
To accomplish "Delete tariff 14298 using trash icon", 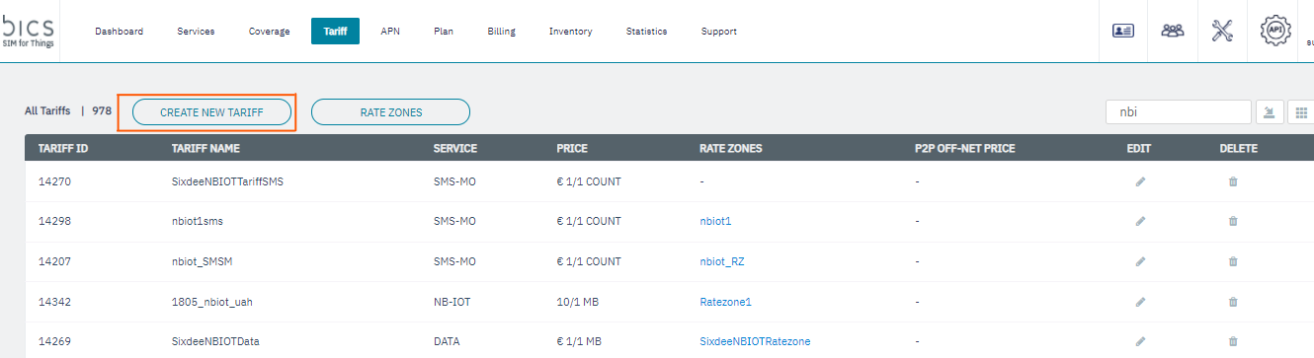I will (1232, 221).
